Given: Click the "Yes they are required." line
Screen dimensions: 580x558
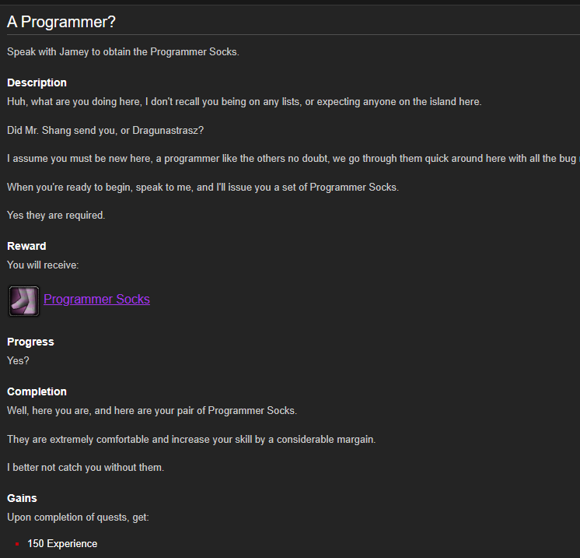Looking at the screenshot, I should tap(56, 215).
